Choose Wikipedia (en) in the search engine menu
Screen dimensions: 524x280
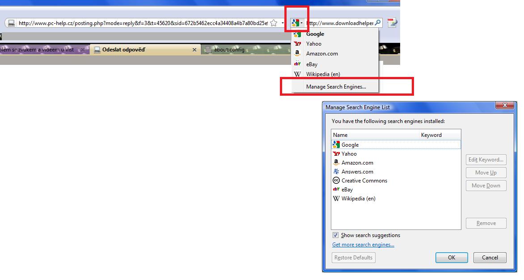pos(335,74)
